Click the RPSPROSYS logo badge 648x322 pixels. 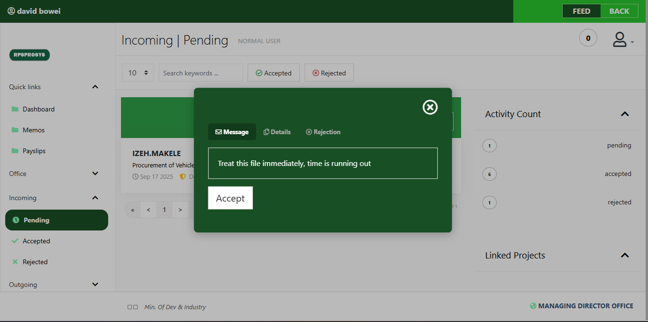[29, 55]
